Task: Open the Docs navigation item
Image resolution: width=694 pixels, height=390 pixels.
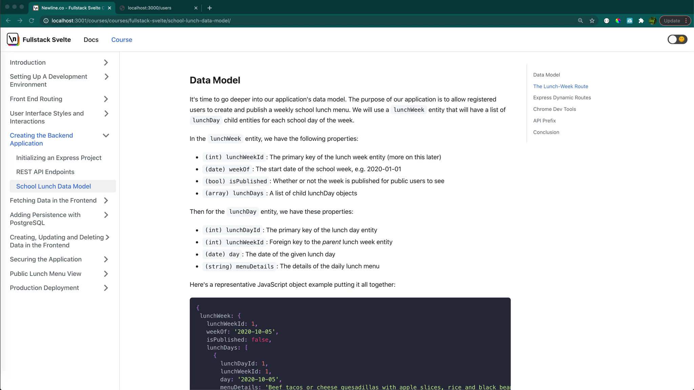Action: [91, 40]
